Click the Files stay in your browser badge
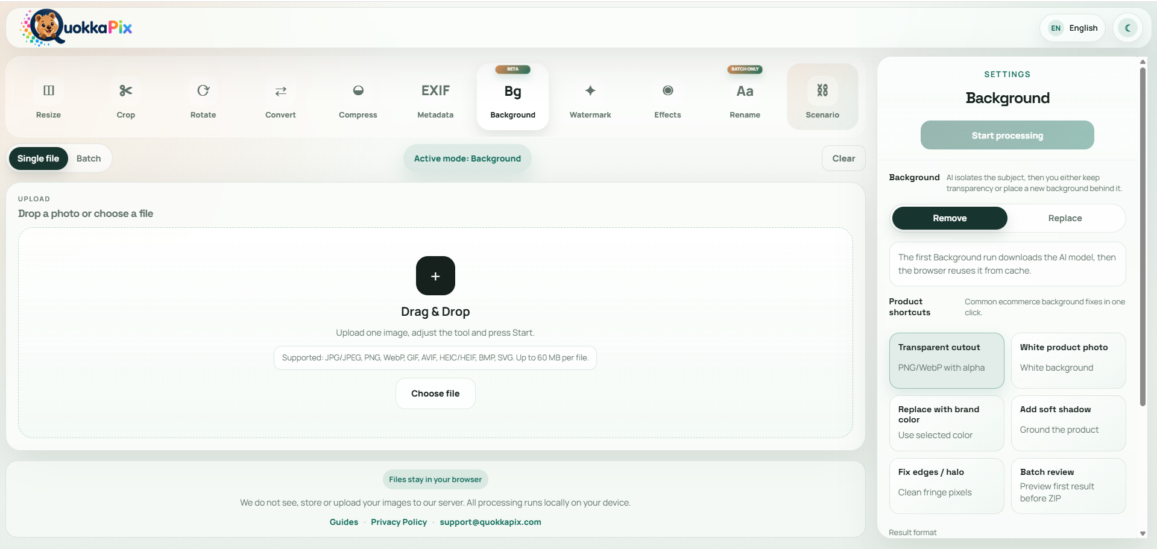The width and height of the screenshot is (1157, 549). point(435,480)
